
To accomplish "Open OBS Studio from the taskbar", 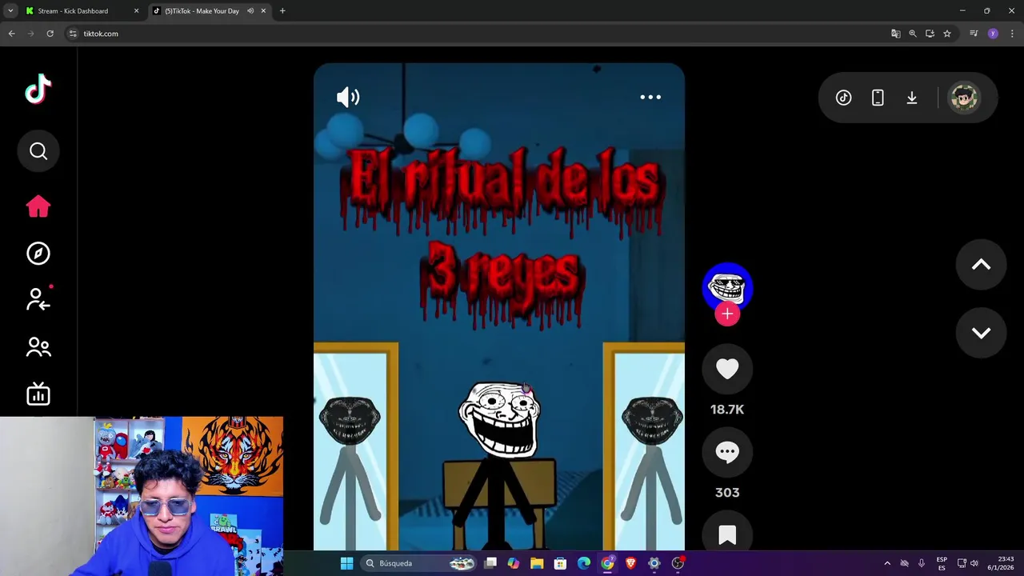I will pyautogui.click(x=678, y=563).
